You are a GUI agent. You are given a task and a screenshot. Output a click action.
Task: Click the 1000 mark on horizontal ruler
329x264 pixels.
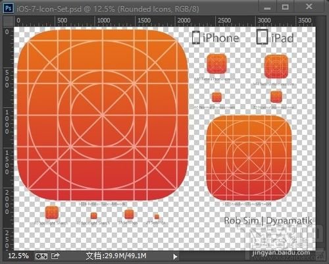click(103, 20)
